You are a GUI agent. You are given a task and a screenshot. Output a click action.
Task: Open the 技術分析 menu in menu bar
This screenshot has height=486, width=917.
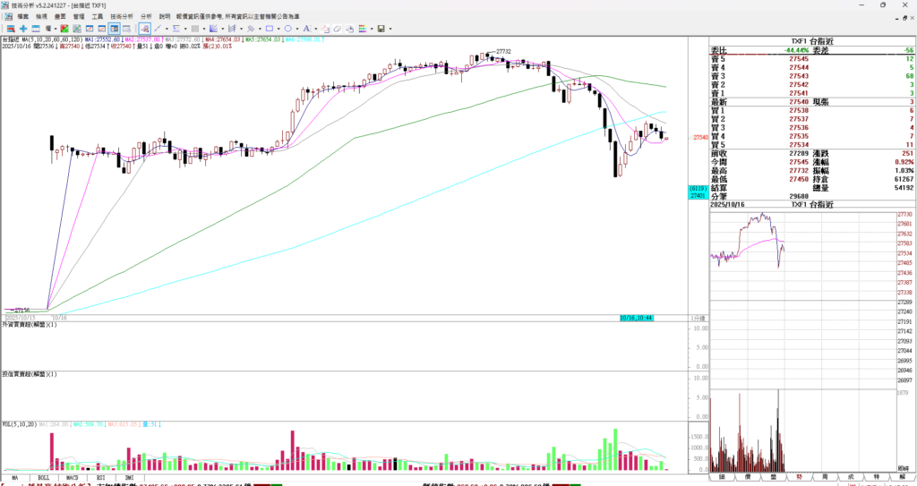click(x=122, y=16)
